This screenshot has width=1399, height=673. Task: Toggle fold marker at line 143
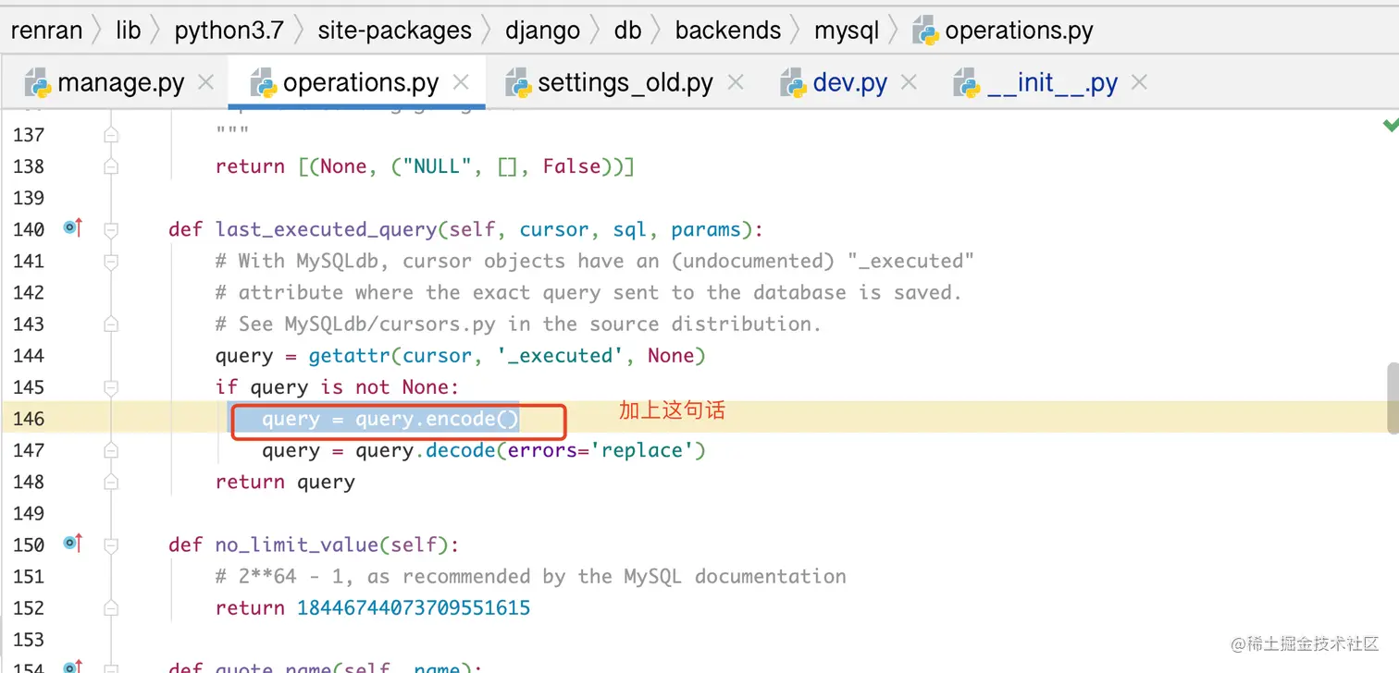coord(111,324)
